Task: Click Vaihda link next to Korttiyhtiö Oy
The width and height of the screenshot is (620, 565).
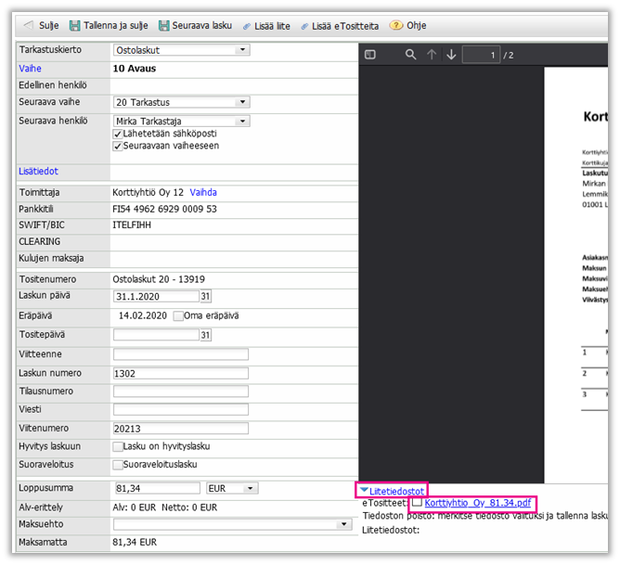Action: pyautogui.click(x=203, y=192)
